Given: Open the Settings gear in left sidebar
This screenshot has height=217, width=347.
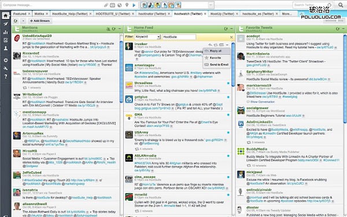Looking at the screenshot, I should (6, 60).
